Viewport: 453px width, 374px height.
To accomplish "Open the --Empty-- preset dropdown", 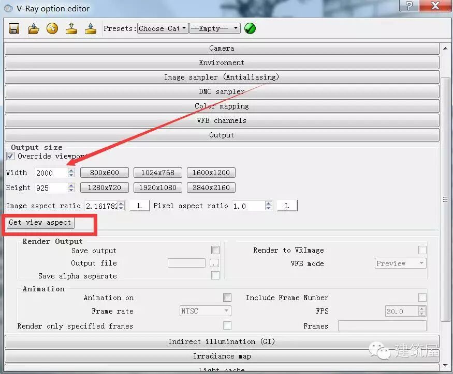I will pos(215,28).
